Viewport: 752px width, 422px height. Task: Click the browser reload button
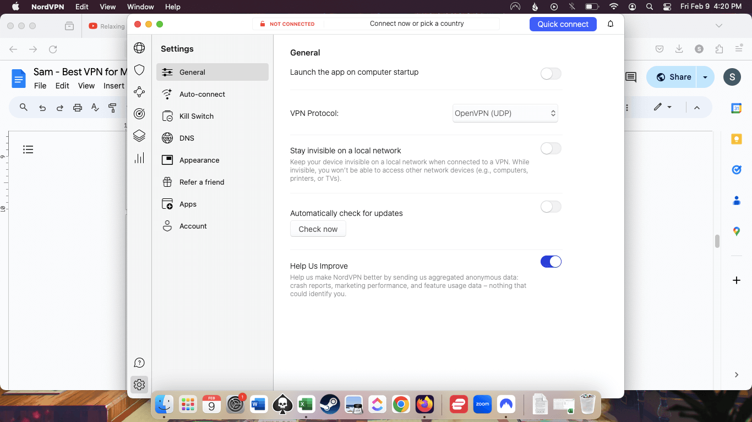[53, 49]
